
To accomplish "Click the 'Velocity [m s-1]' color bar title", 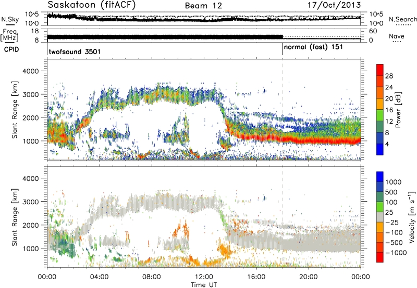I will (412, 217).
